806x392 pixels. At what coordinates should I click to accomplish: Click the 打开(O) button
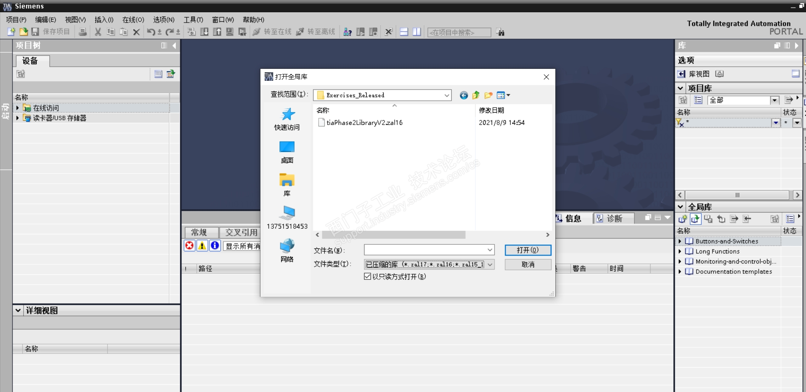coord(528,250)
